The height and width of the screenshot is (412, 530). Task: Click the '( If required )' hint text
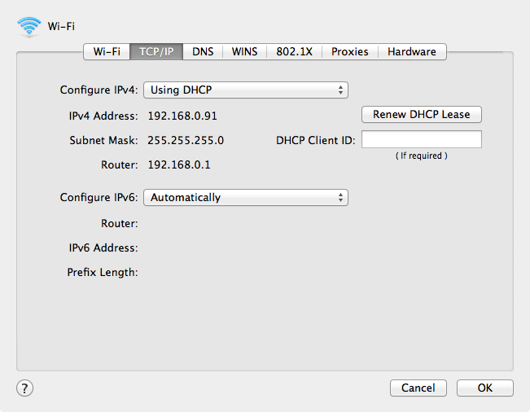422,156
